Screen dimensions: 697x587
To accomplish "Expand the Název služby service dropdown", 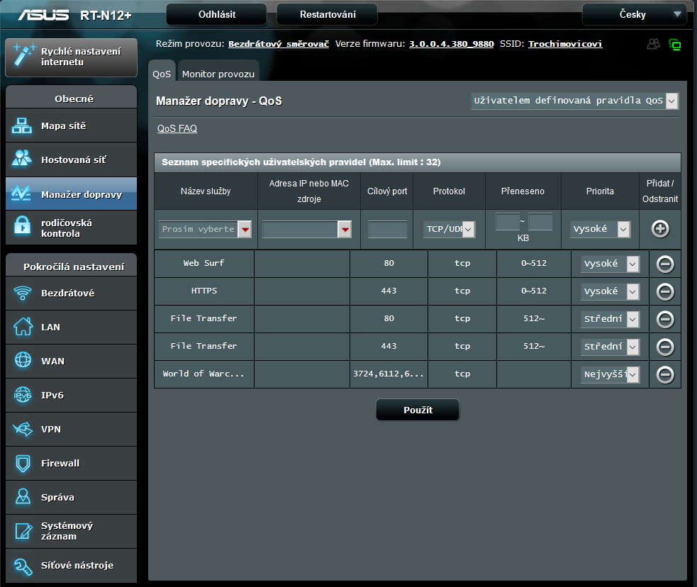I will coord(206,229).
